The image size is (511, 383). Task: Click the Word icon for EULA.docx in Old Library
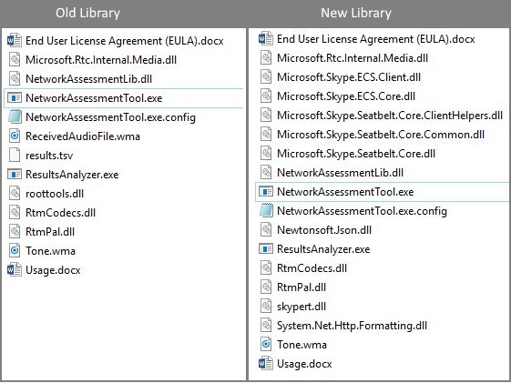pos(15,41)
